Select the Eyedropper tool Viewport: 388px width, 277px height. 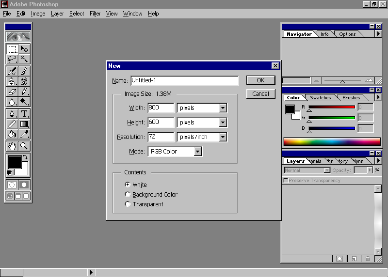coord(24,134)
